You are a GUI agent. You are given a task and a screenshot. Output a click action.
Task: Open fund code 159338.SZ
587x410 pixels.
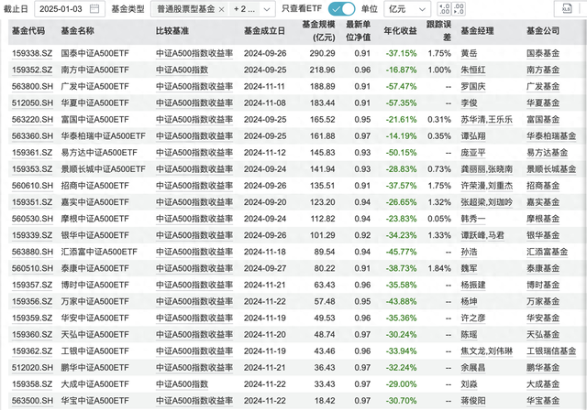[x=32, y=53]
